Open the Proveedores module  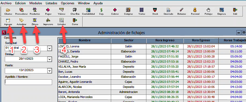(x=21, y=11)
